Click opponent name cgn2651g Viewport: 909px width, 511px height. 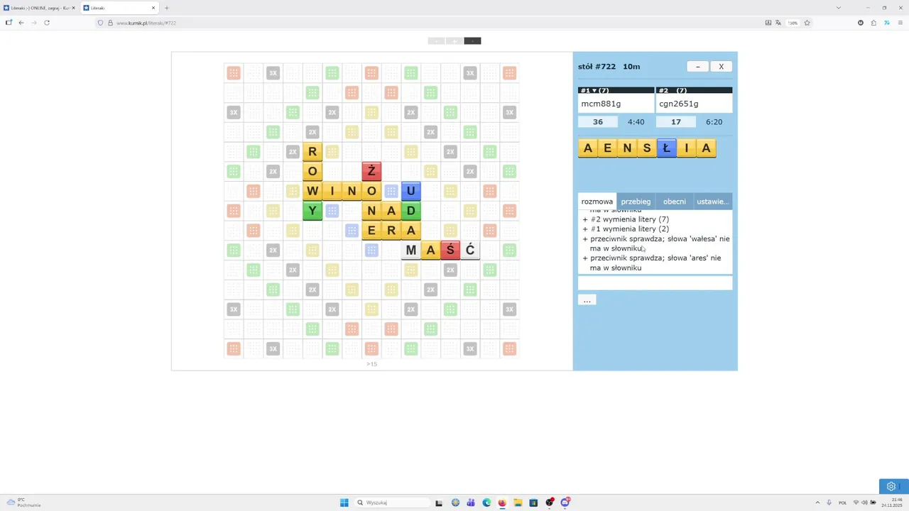coord(678,104)
